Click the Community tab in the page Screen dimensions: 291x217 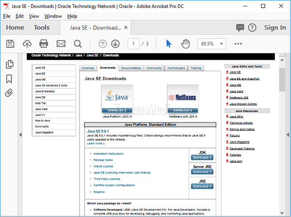pyautogui.click(x=154, y=68)
